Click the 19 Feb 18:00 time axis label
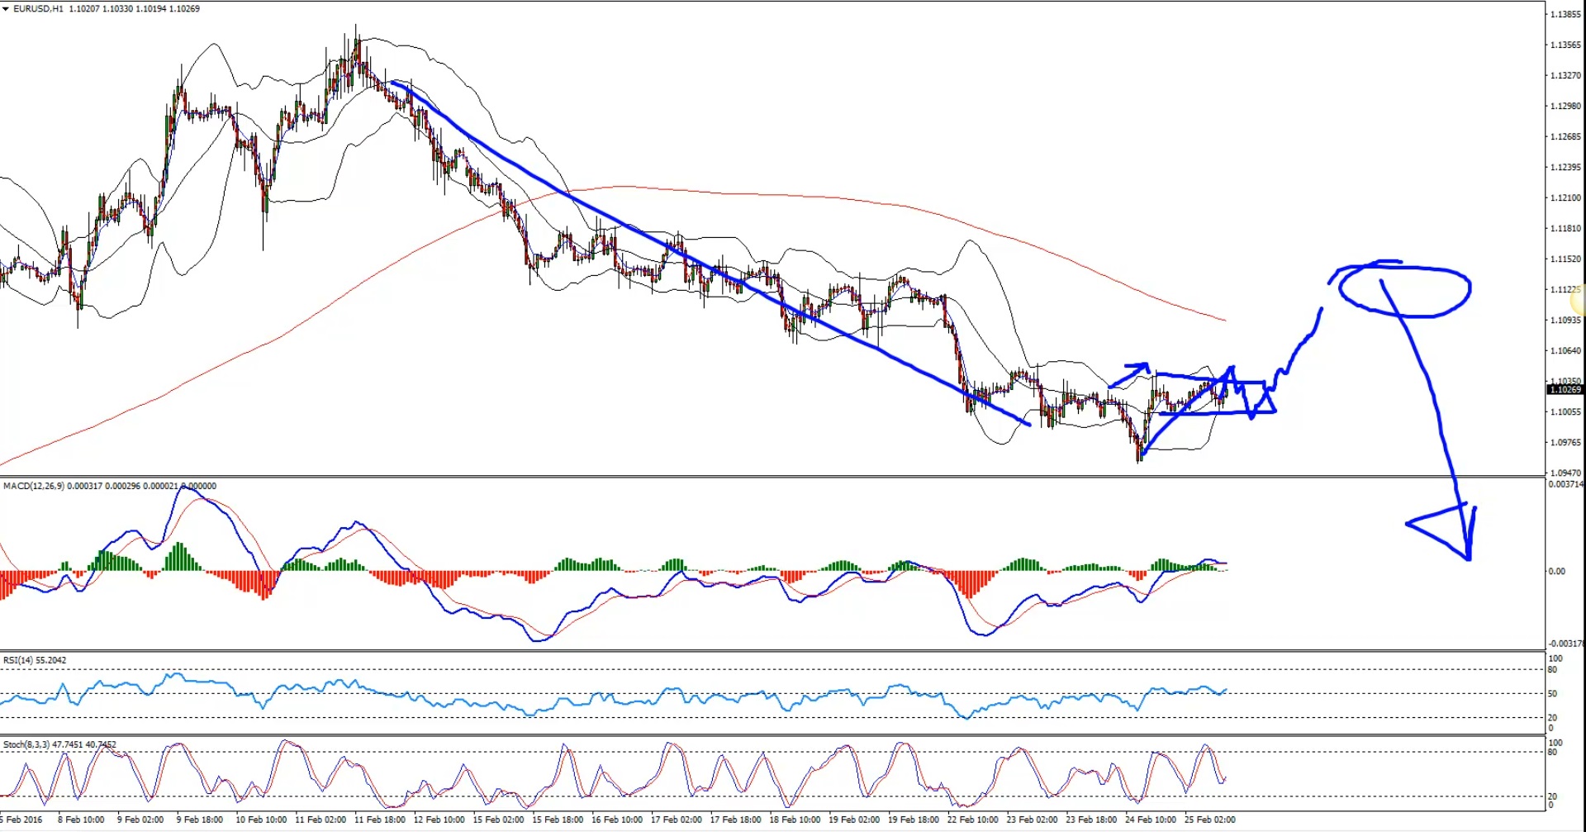 [913, 820]
